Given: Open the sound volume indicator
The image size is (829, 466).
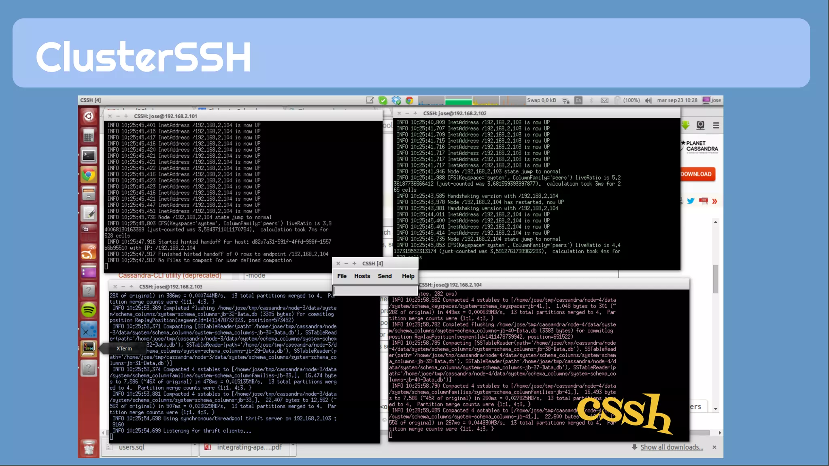Looking at the screenshot, I should click(648, 100).
